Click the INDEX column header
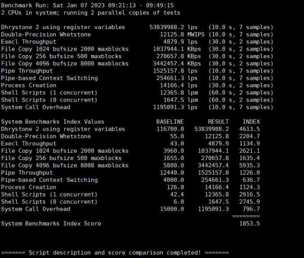Viewport: 304px width, 258px height. click(251, 122)
